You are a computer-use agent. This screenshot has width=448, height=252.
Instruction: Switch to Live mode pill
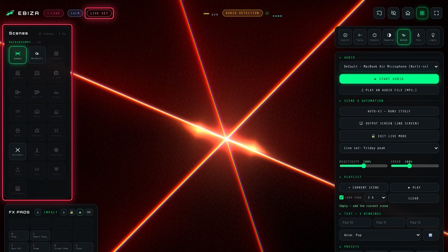tap(54, 13)
